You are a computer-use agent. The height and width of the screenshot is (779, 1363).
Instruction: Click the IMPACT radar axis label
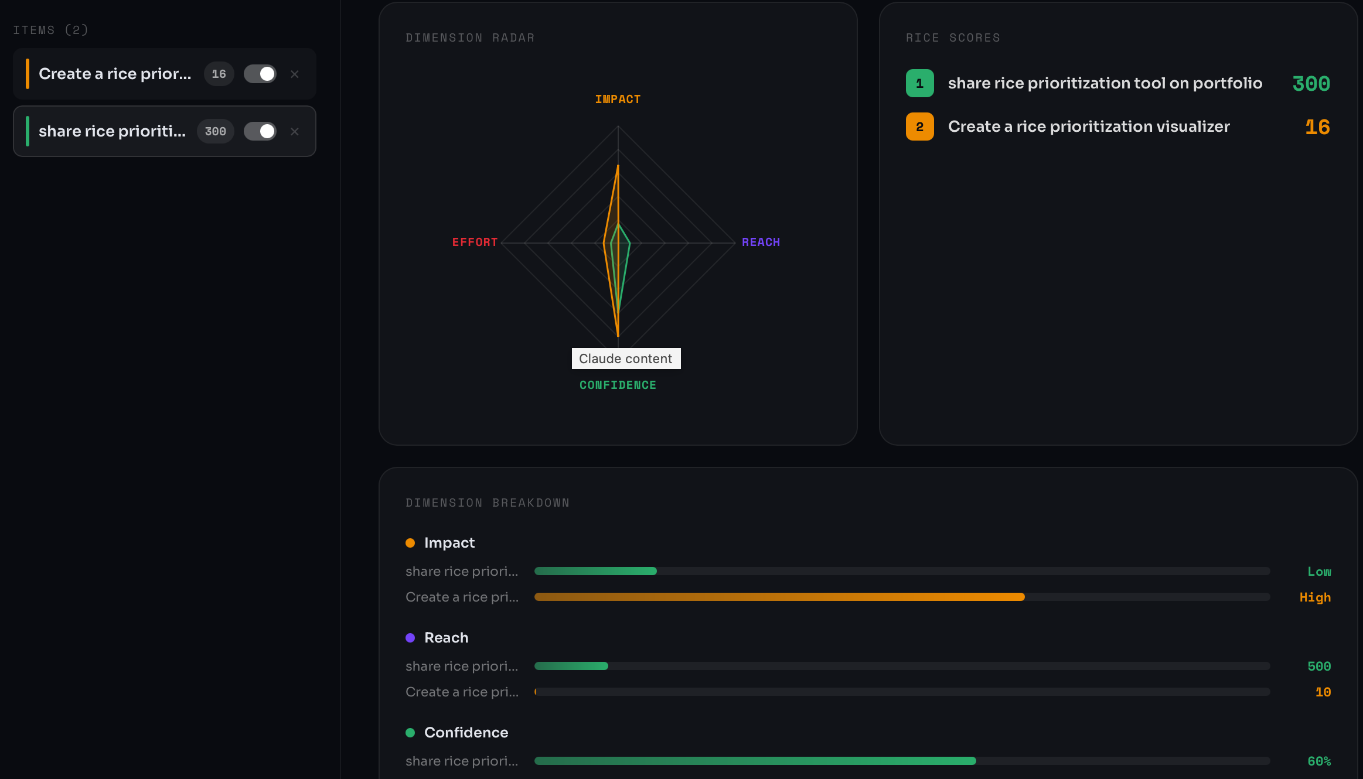point(618,99)
